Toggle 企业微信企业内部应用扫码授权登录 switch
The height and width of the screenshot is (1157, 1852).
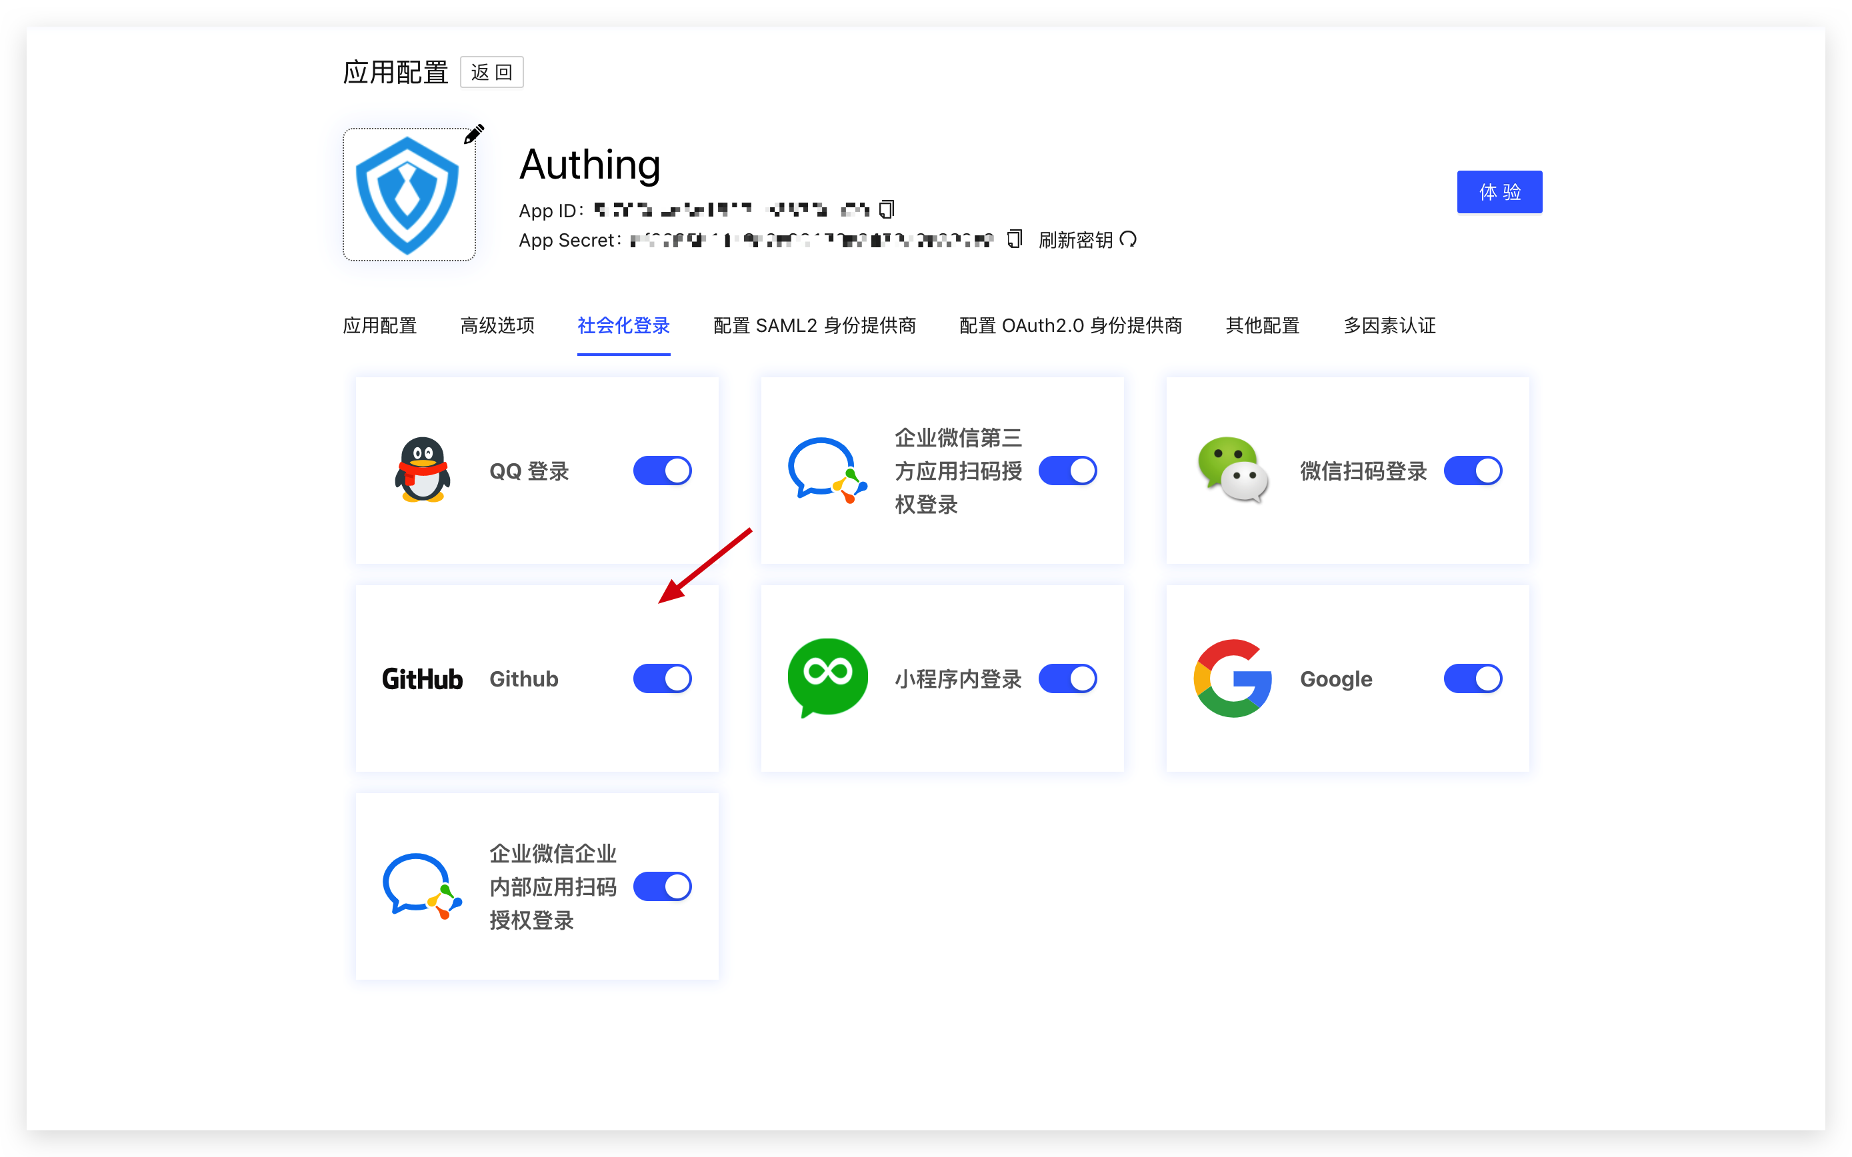coord(663,886)
